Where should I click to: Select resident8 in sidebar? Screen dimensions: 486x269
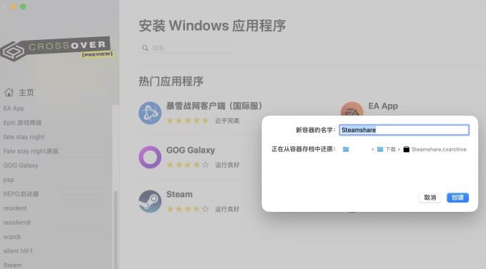click(16, 222)
